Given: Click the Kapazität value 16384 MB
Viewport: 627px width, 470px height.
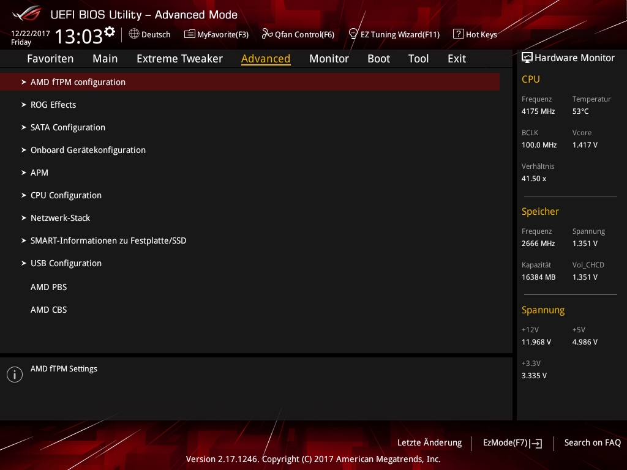Looking at the screenshot, I should click(539, 277).
